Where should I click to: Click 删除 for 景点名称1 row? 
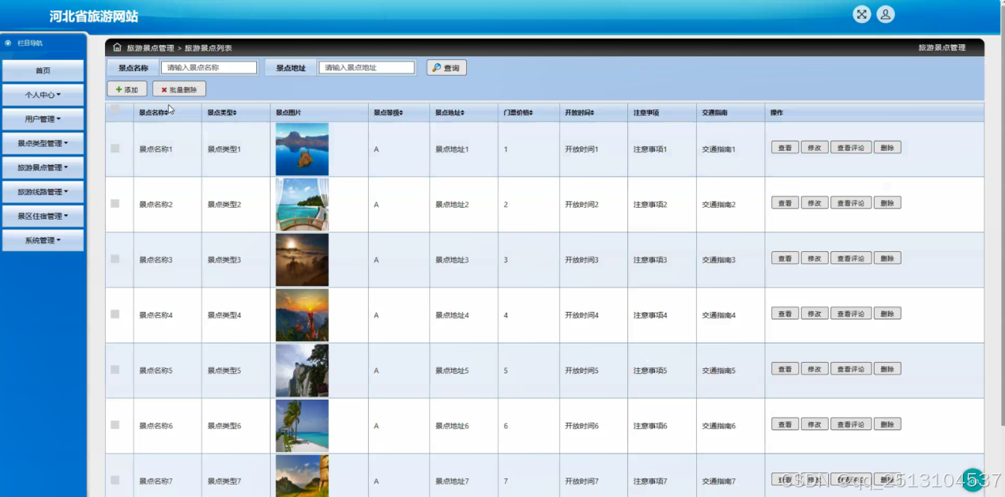coord(887,148)
